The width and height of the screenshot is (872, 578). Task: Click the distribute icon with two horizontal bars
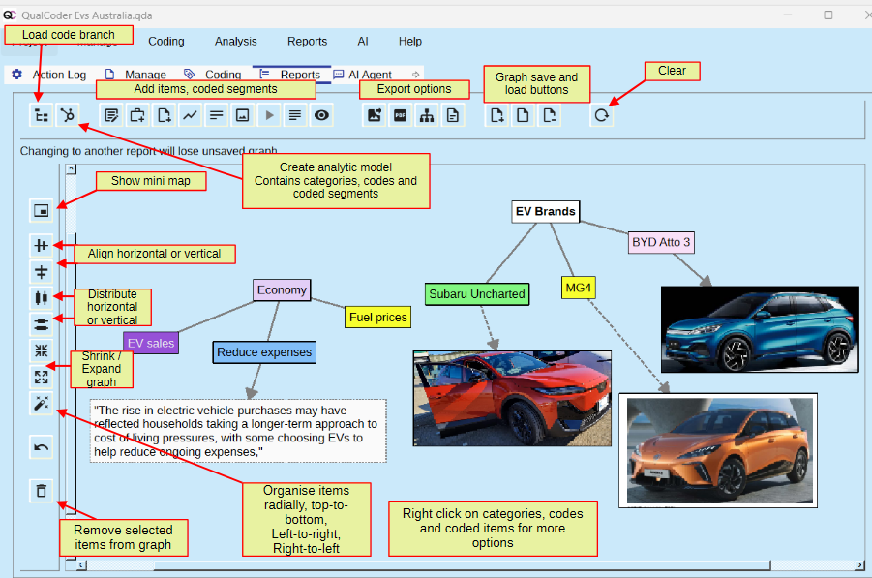(x=42, y=324)
